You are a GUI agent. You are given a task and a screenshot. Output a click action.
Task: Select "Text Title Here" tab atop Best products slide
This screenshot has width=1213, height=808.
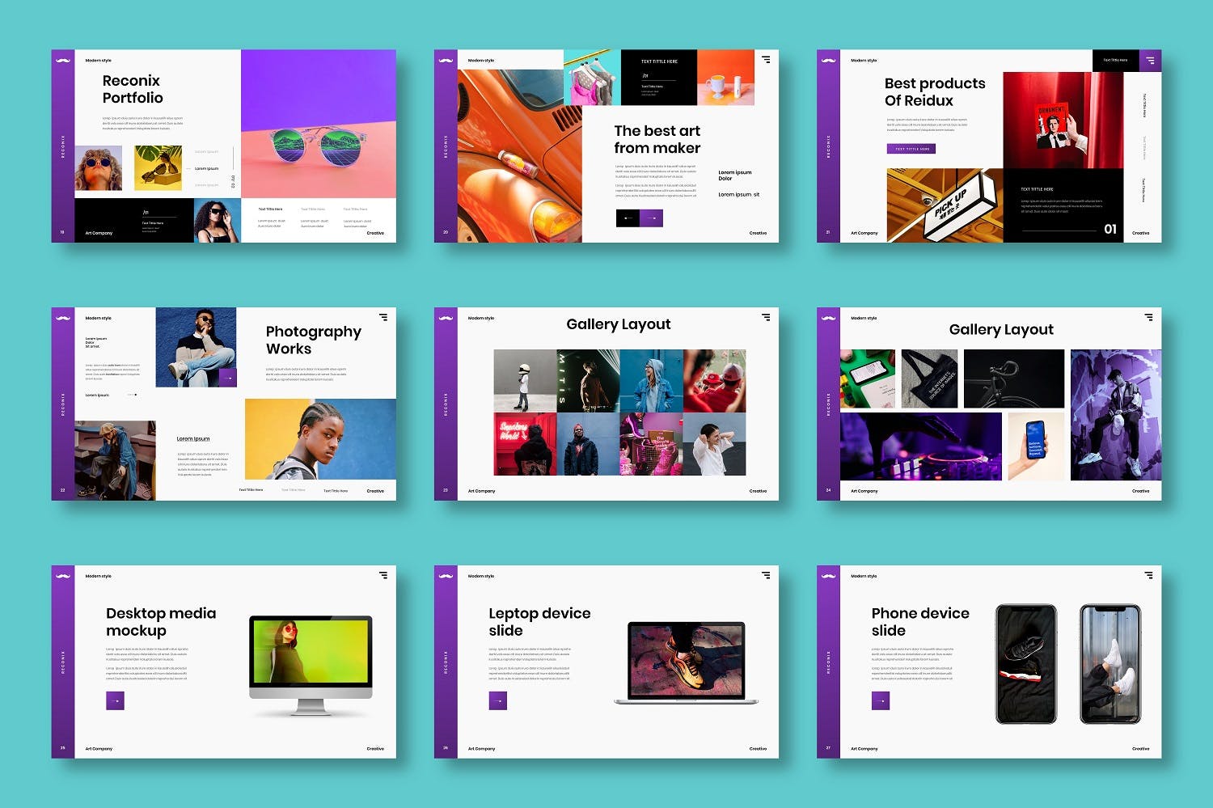click(x=1115, y=61)
